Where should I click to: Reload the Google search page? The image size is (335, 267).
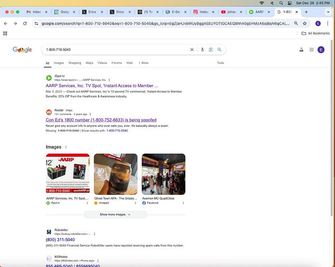25,24
